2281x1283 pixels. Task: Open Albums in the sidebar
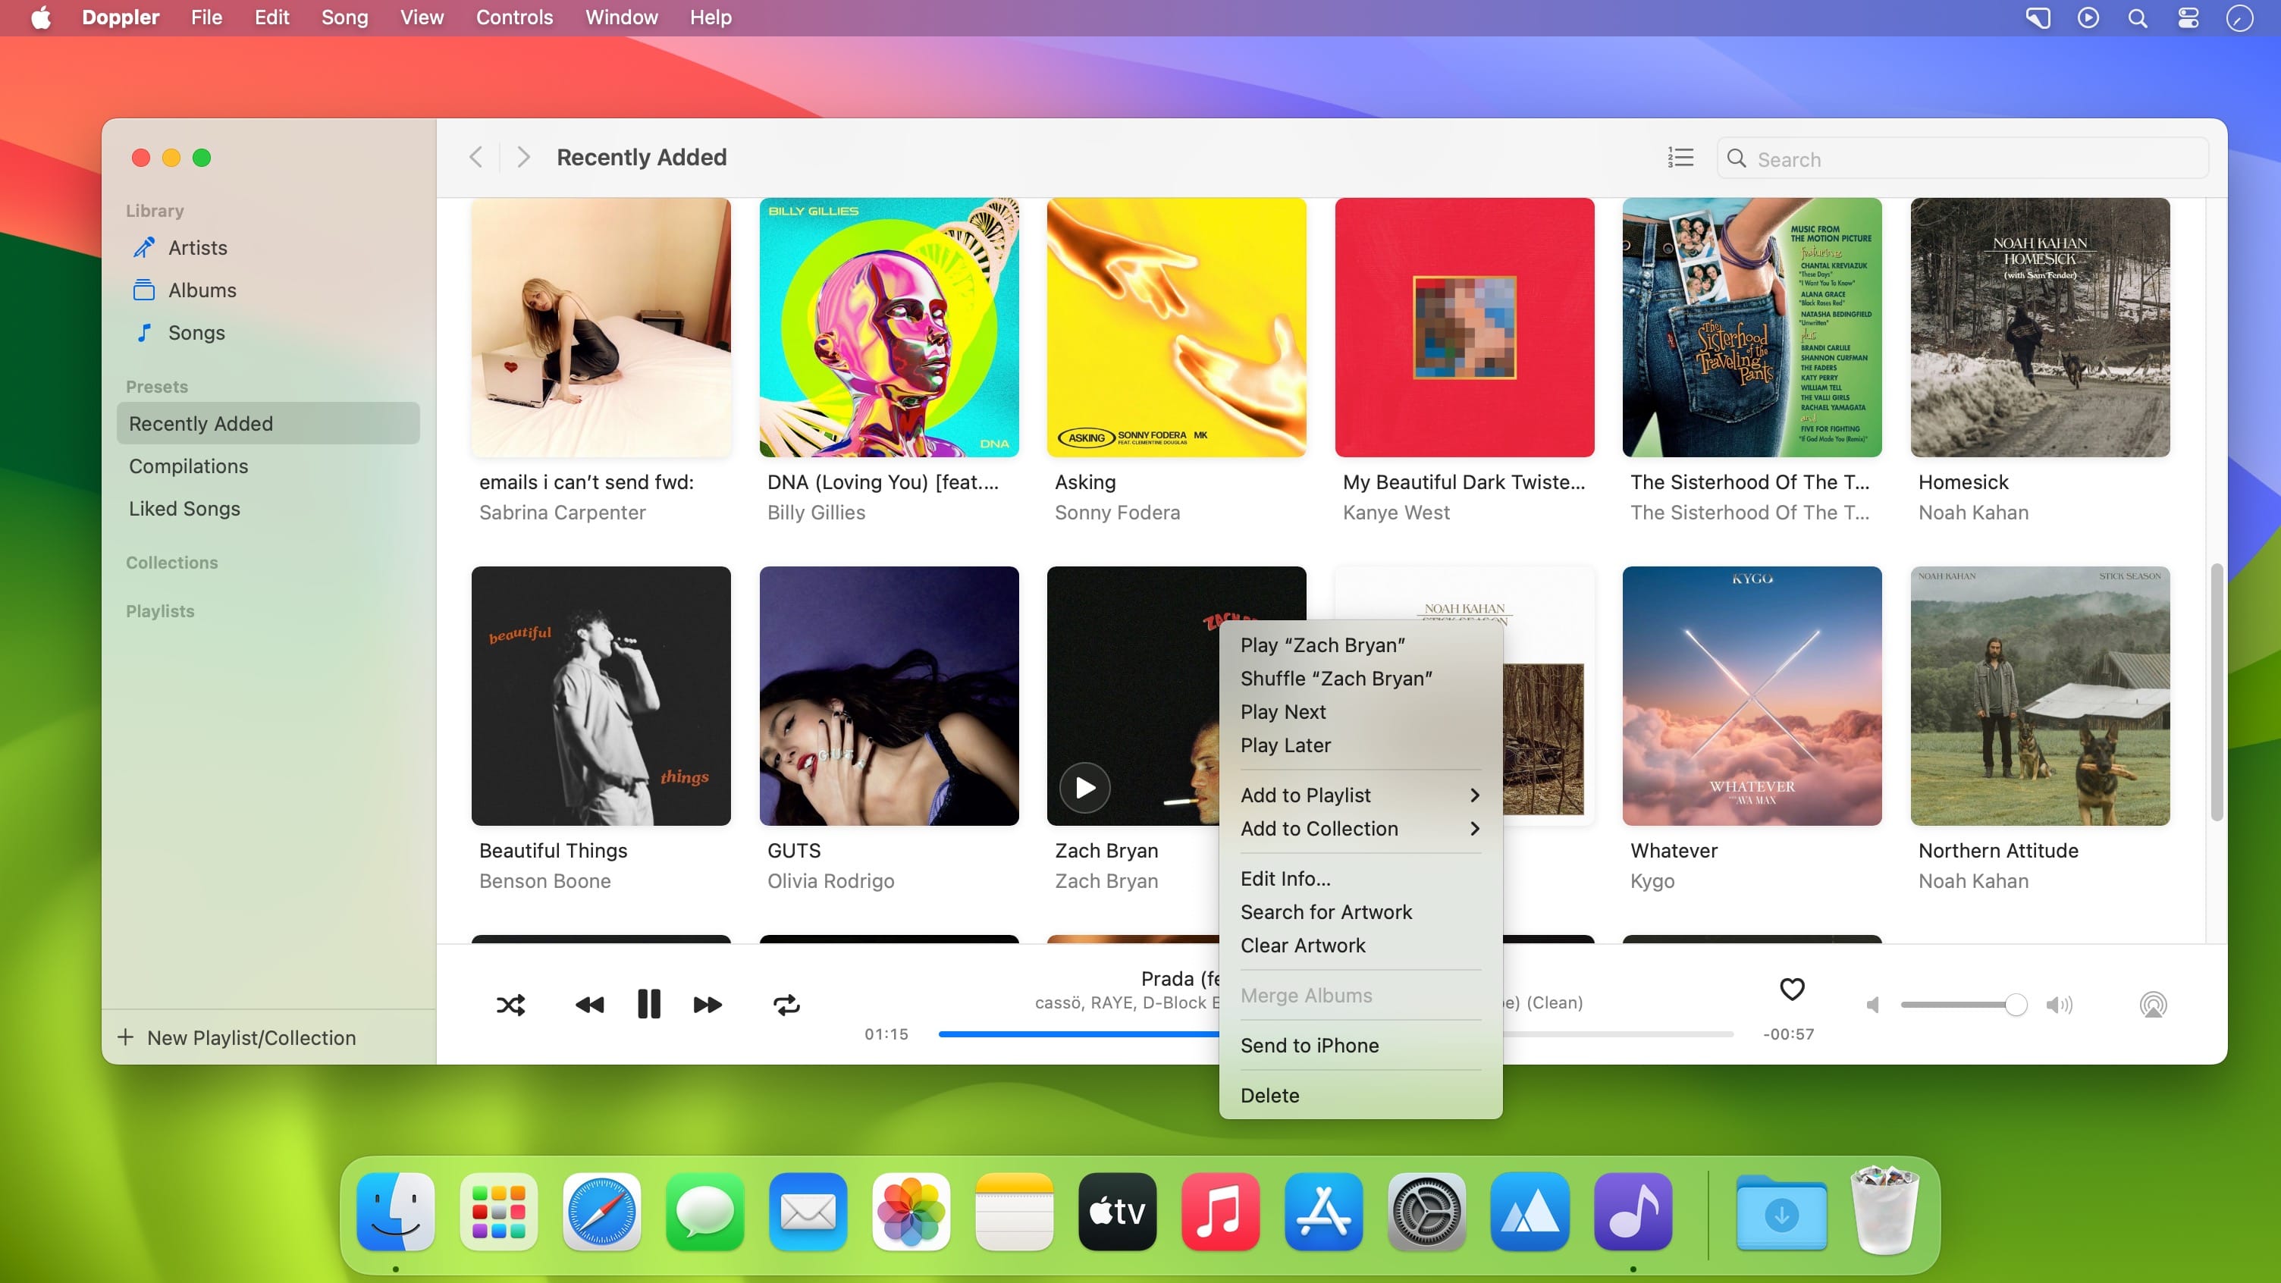pyautogui.click(x=268, y=290)
